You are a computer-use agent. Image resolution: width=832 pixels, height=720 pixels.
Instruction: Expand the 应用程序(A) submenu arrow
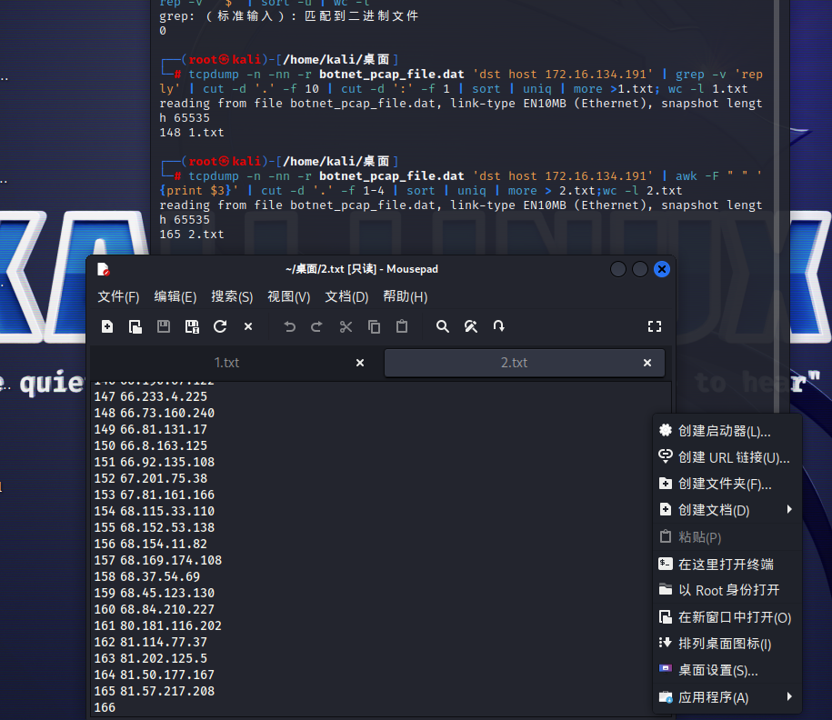(789, 696)
